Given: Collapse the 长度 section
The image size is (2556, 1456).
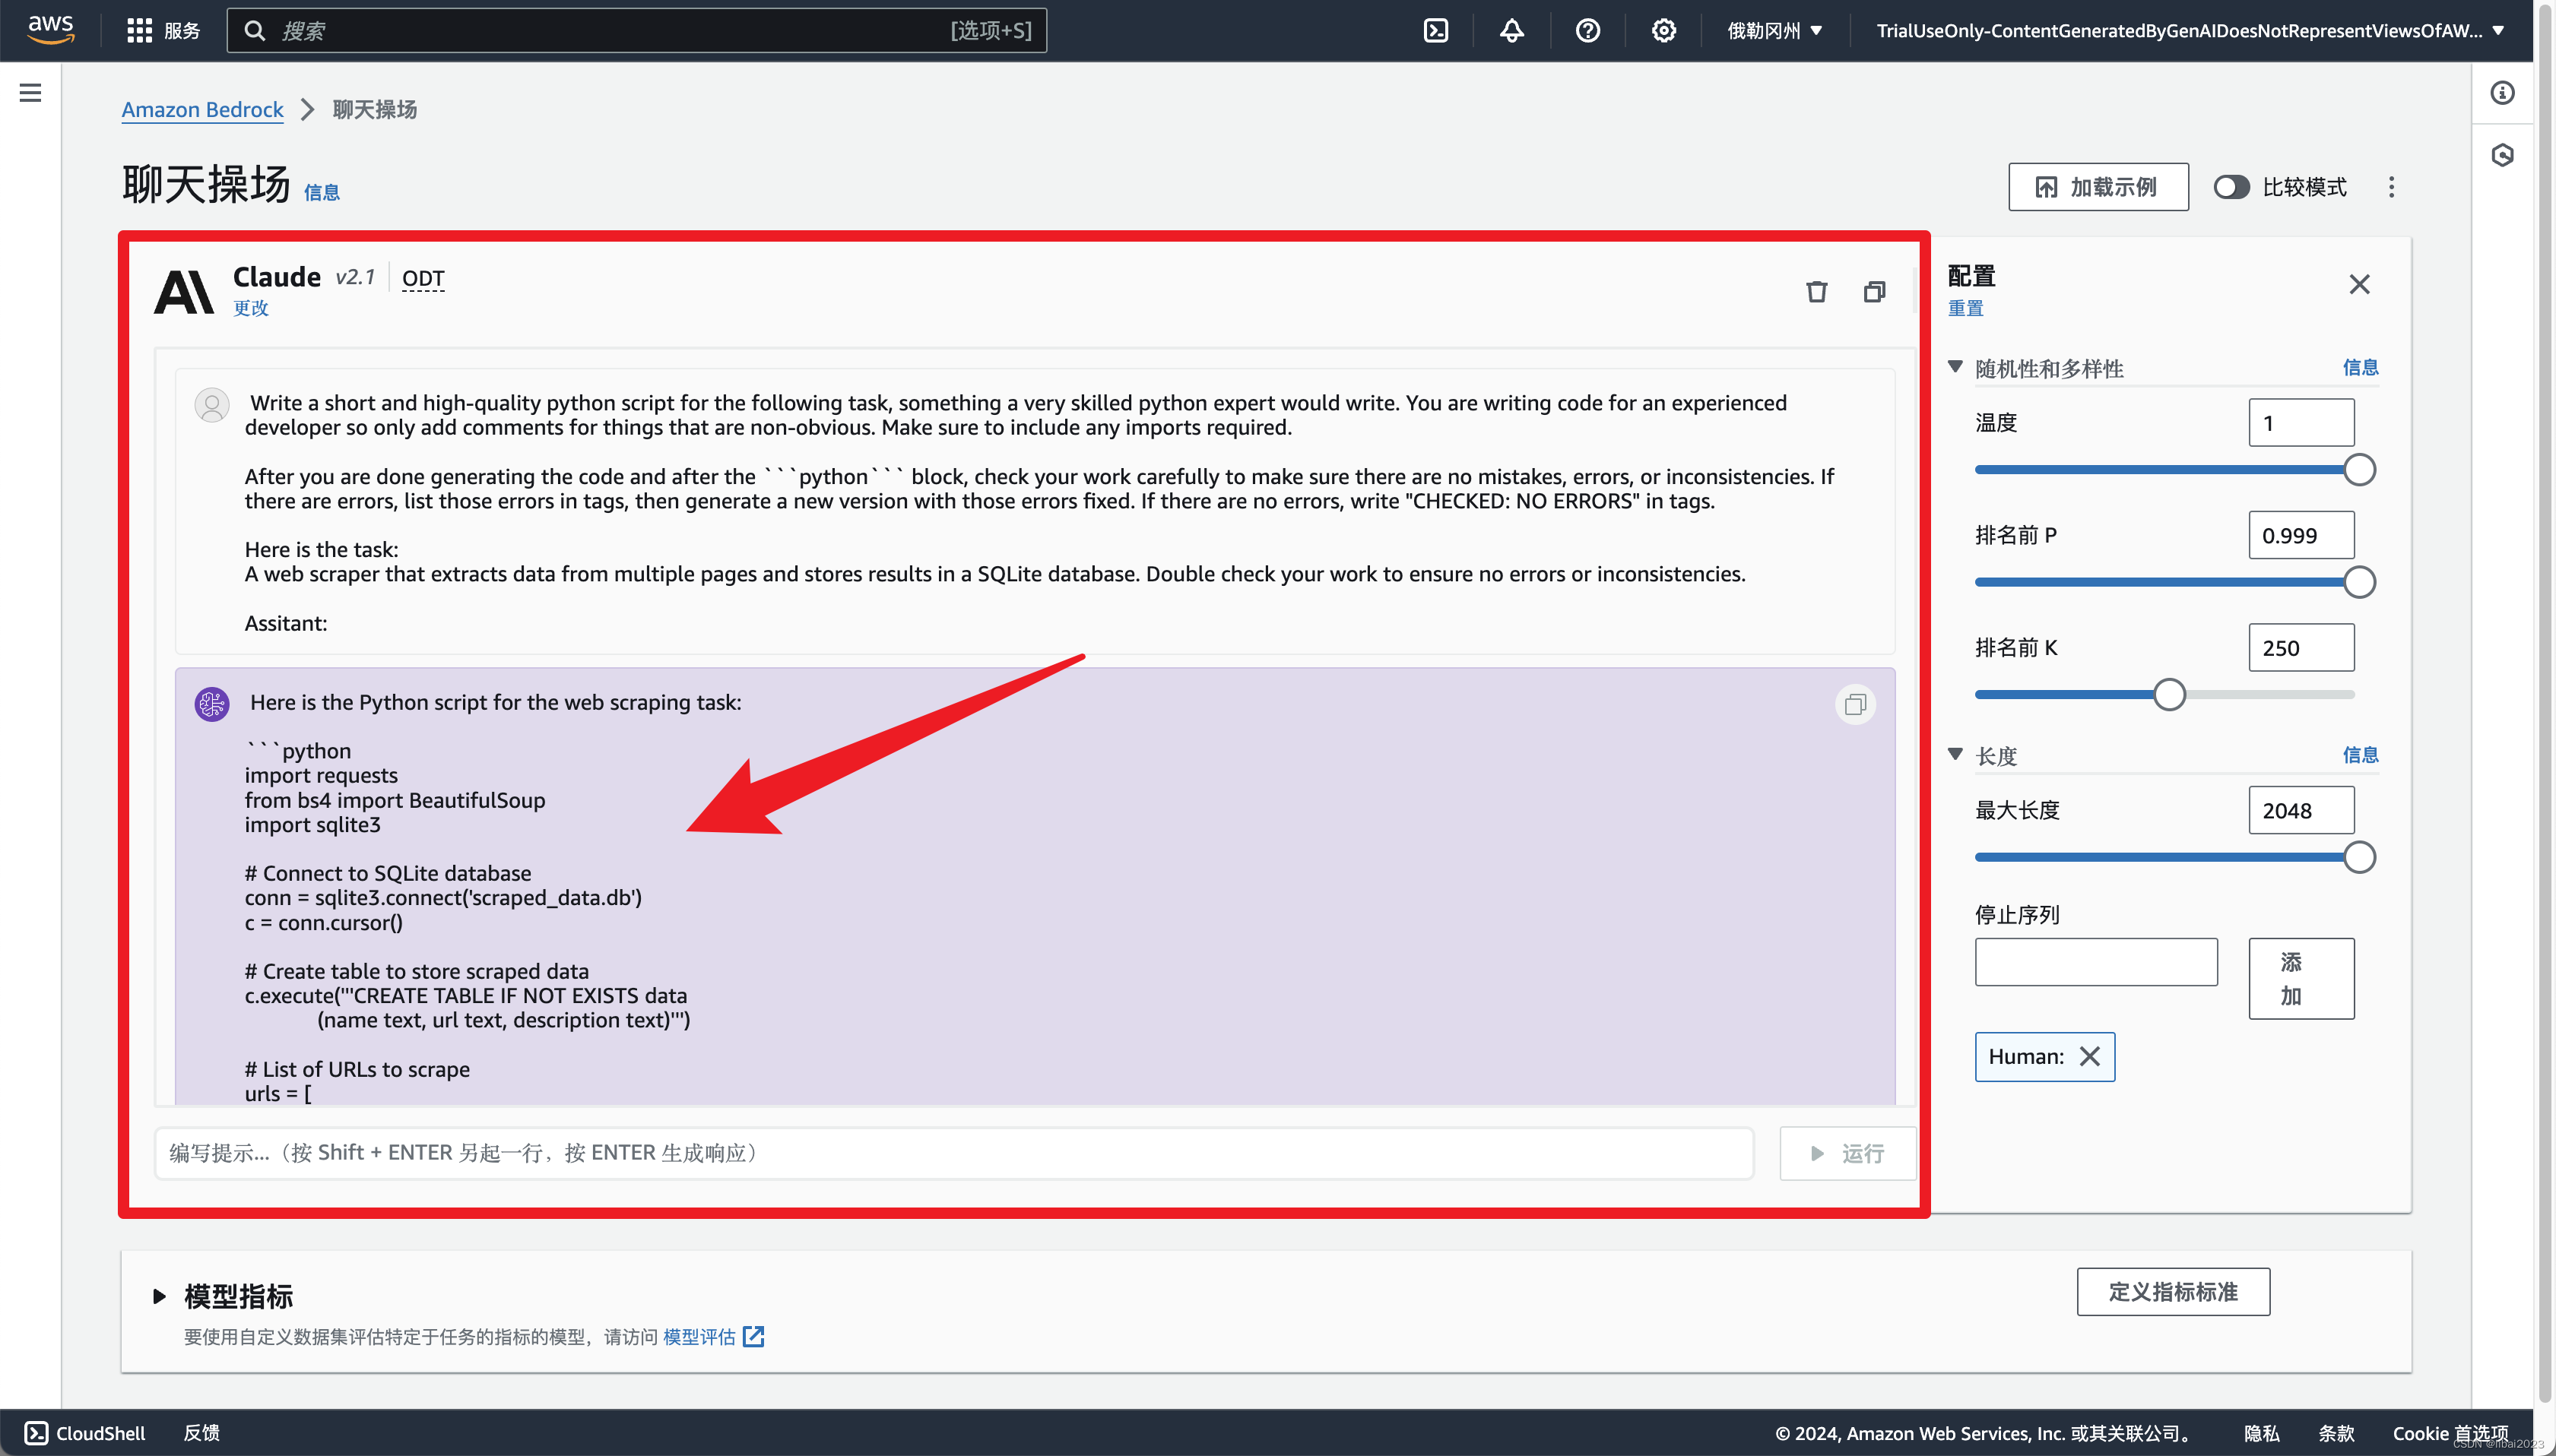Looking at the screenshot, I should tap(1955, 755).
